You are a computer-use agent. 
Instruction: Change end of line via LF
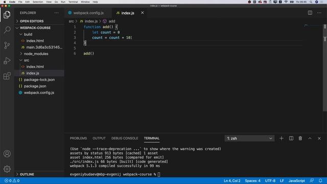point(282,180)
